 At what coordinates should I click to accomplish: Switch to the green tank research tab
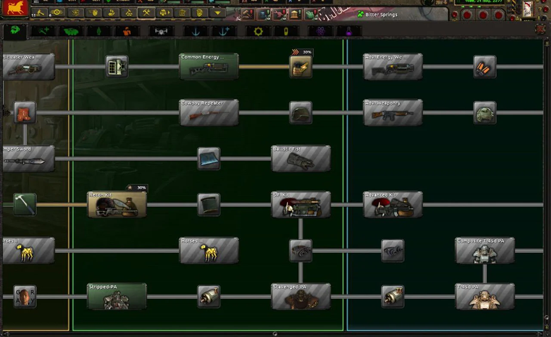[x=71, y=31]
